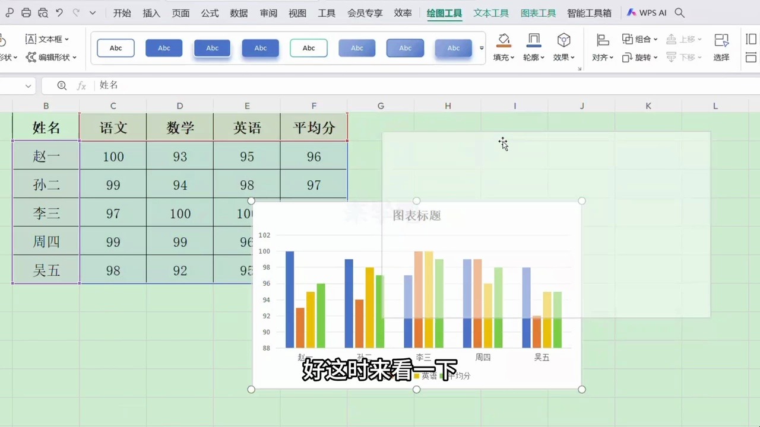
Task: Switch to the 效率 tab
Action: point(403,12)
